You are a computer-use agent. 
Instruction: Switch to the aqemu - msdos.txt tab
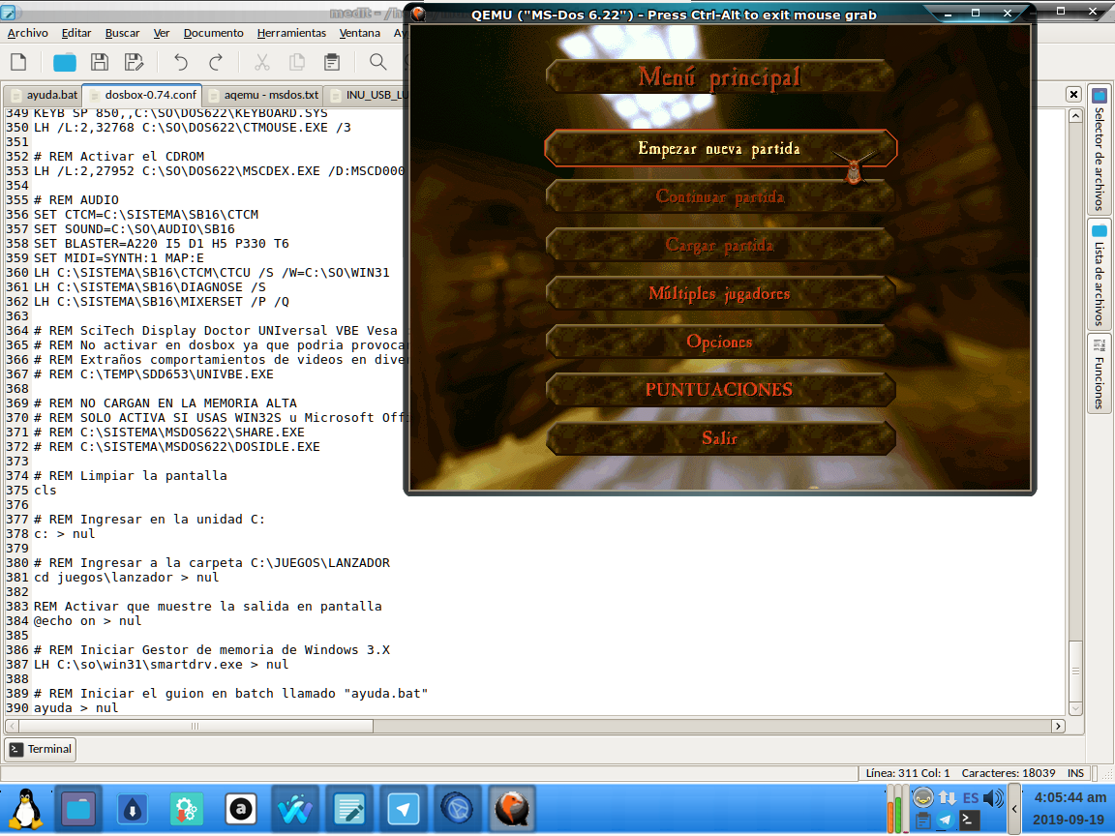click(263, 95)
